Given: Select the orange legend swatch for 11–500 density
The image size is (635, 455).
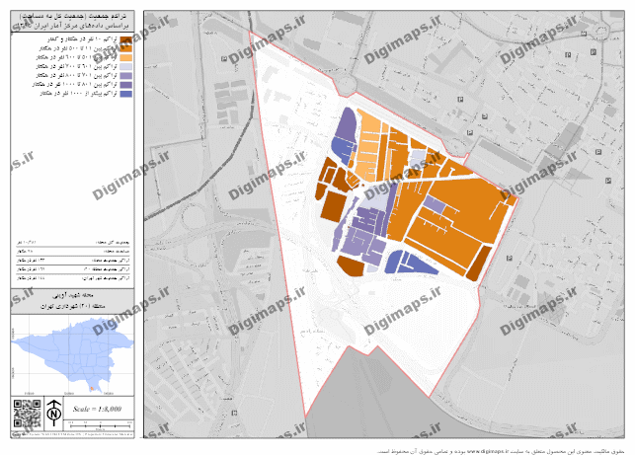Looking at the screenshot, I should tap(126, 48).
